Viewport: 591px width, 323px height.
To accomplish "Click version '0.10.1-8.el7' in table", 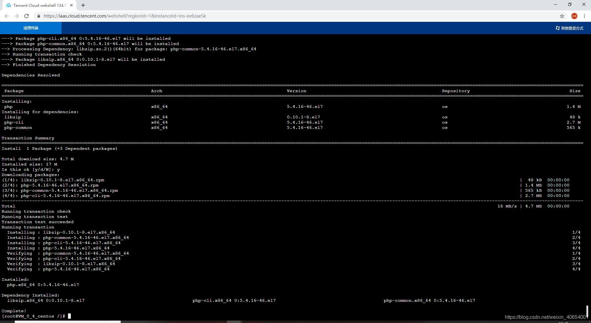I will coord(304,117).
